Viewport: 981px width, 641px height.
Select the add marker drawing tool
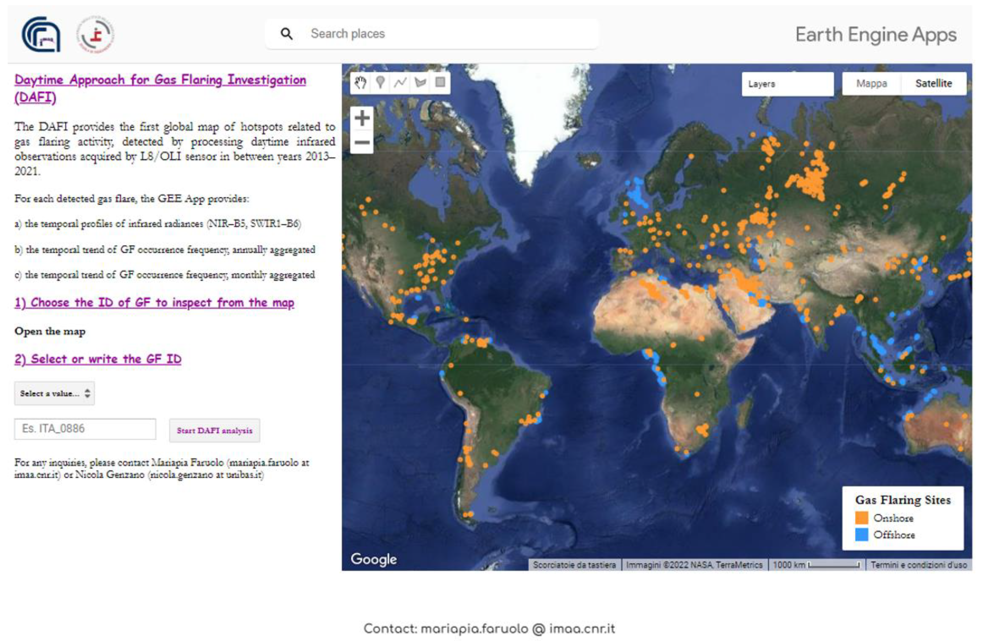[x=380, y=83]
